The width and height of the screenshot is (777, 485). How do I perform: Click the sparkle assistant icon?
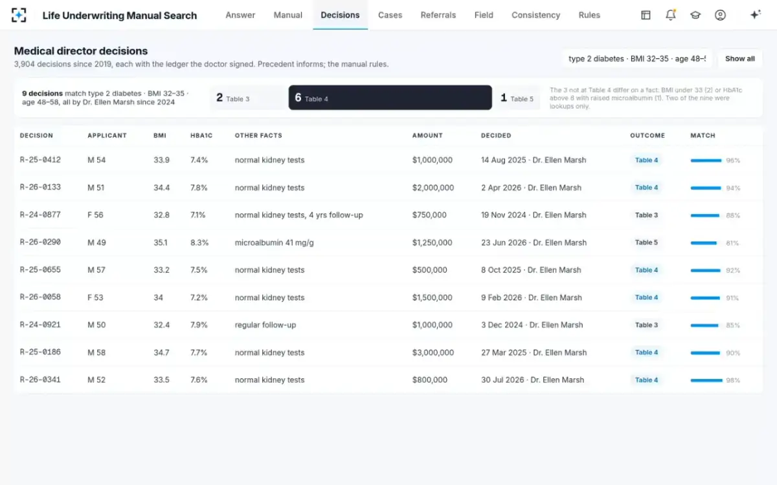coord(755,15)
